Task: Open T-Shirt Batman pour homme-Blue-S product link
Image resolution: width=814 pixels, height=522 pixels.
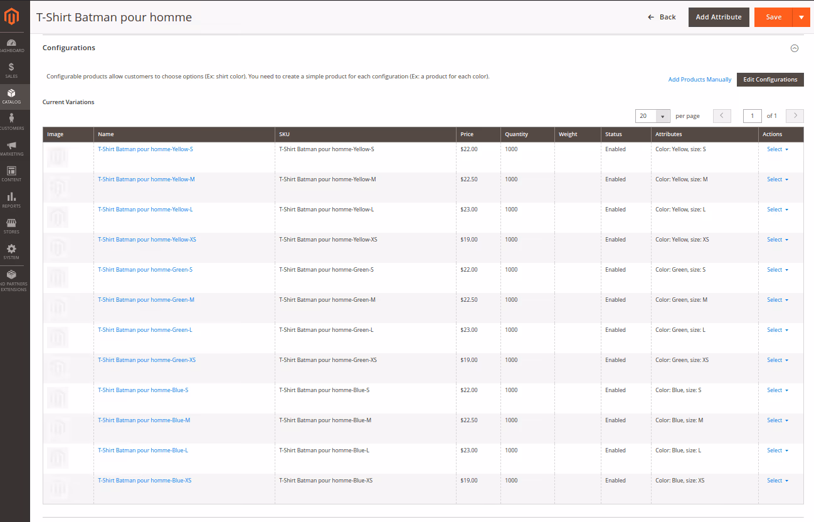Action: [143, 390]
